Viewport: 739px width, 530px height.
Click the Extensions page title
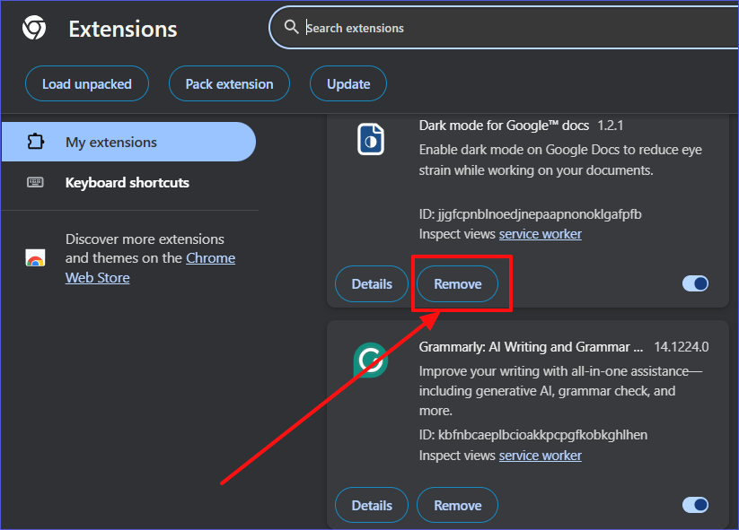(x=123, y=29)
